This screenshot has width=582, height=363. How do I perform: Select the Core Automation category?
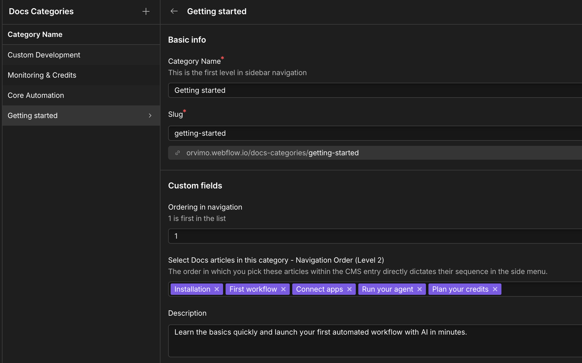click(x=36, y=95)
